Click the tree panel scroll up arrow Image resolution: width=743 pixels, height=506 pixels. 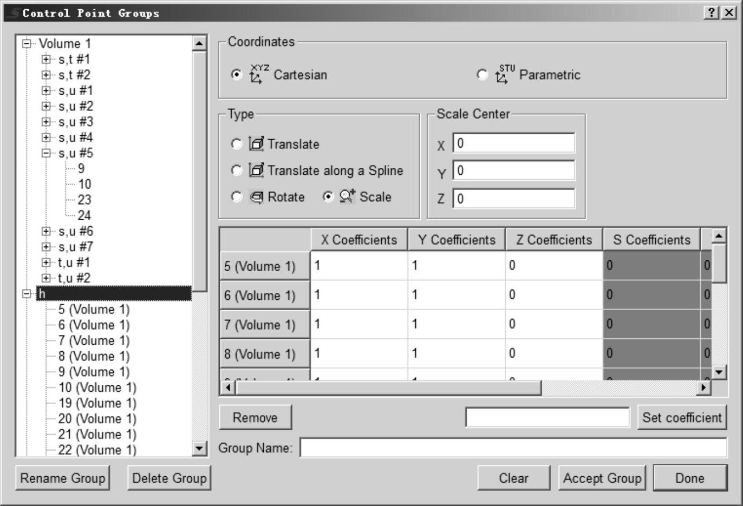tap(200, 43)
